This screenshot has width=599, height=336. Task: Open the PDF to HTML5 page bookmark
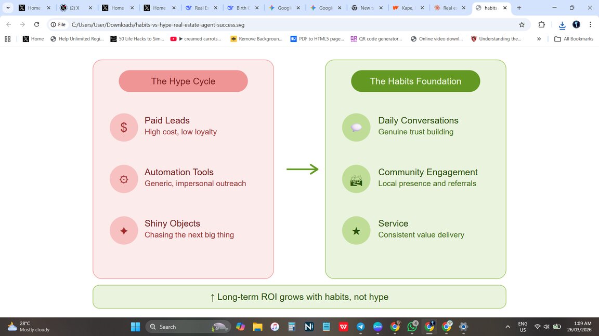tap(317, 39)
